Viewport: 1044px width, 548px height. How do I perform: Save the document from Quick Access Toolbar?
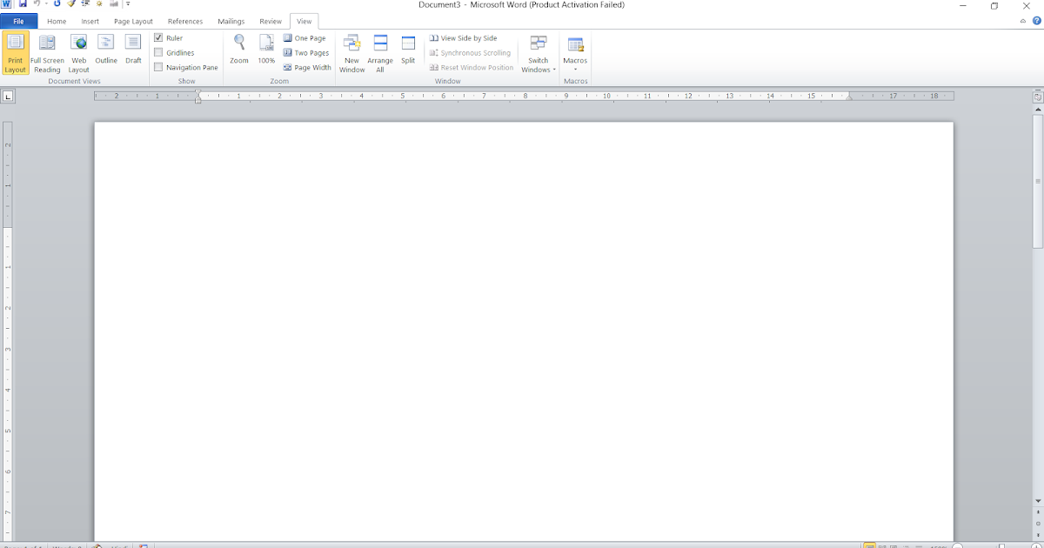22,5
